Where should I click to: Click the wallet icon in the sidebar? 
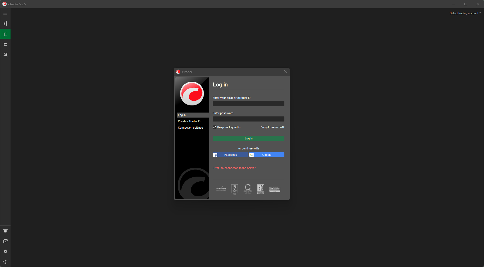tap(5, 241)
